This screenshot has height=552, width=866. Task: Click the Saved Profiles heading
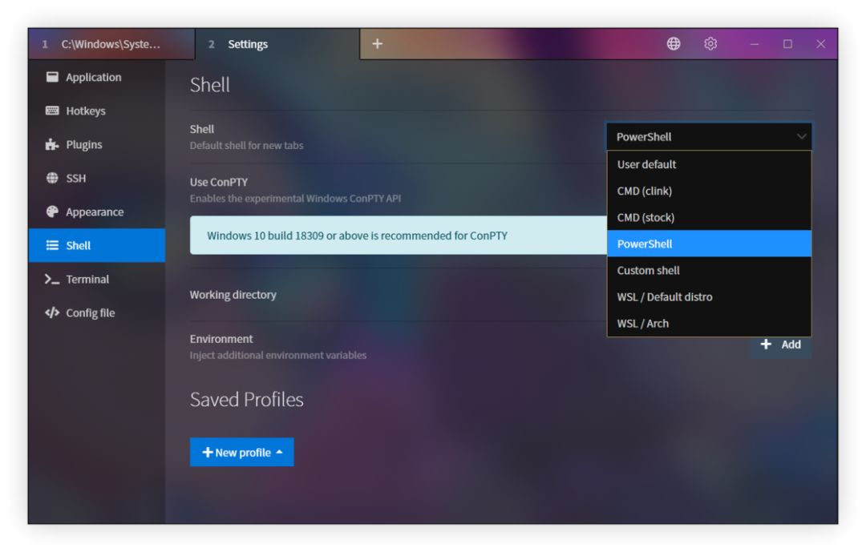coord(246,399)
